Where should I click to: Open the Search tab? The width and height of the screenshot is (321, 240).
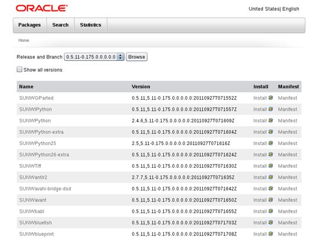pos(60,25)
